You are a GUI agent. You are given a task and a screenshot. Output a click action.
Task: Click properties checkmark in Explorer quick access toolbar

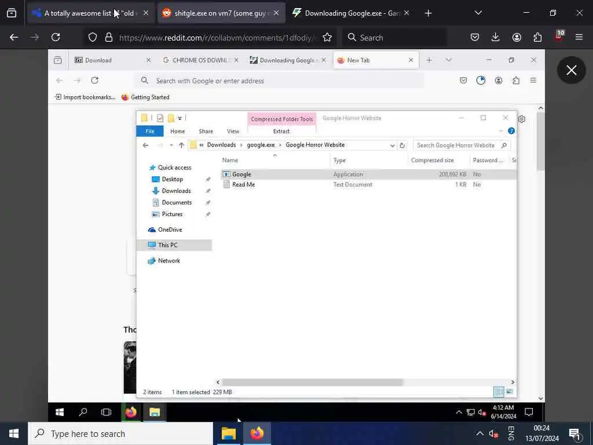[160, 118]
